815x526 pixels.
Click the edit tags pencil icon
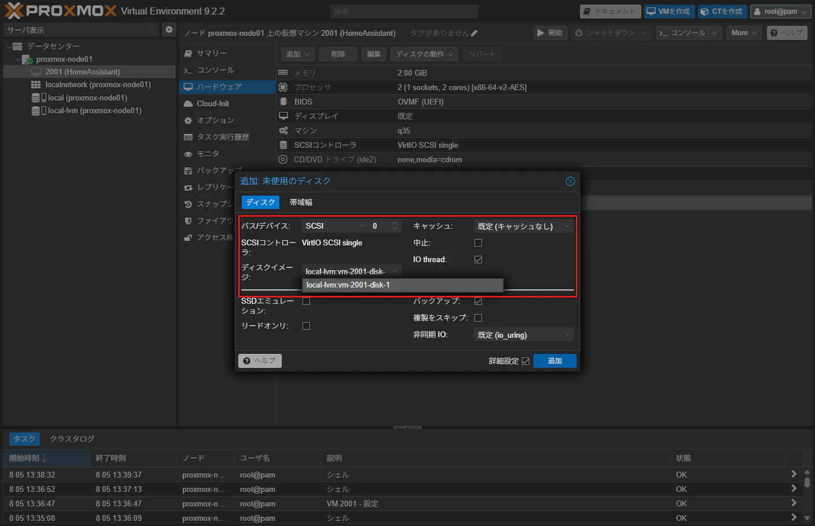(x=474, y=33)
